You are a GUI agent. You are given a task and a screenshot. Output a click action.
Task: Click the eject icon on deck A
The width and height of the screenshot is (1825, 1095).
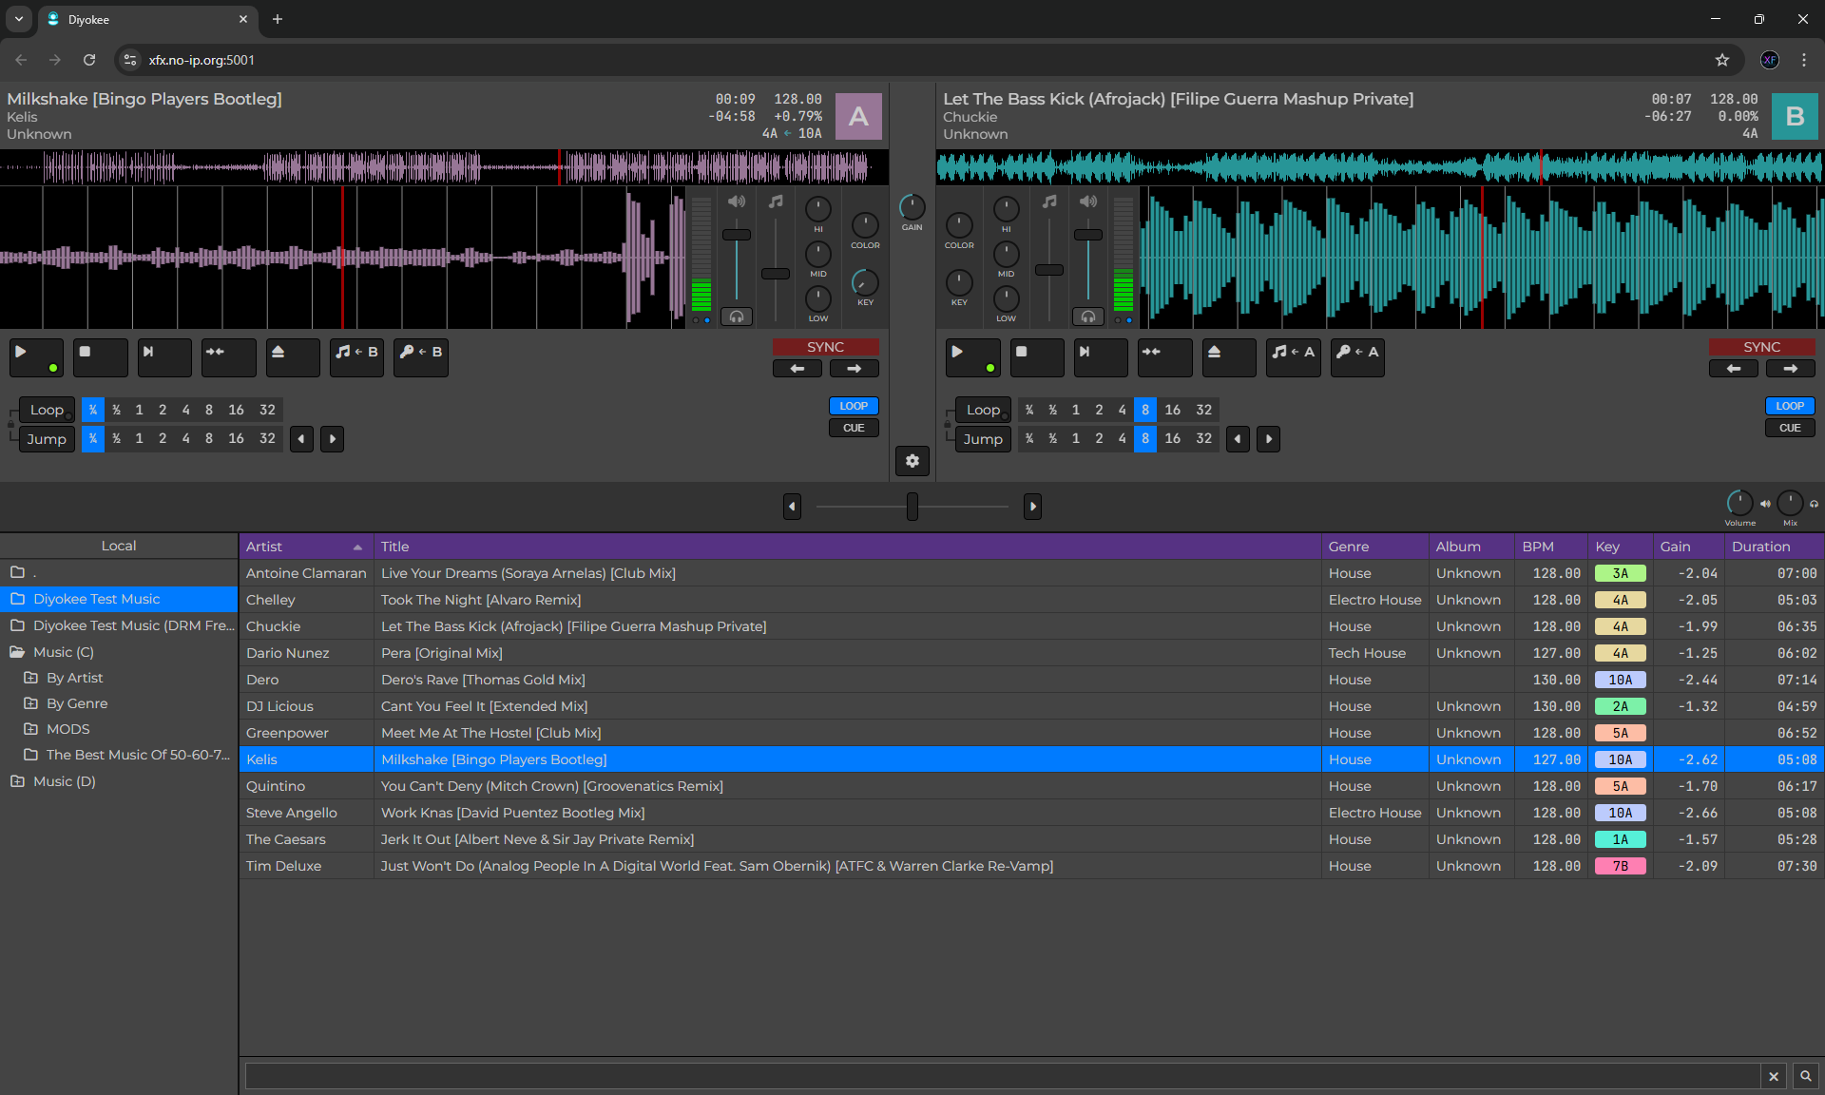click(x=291, y=356)
